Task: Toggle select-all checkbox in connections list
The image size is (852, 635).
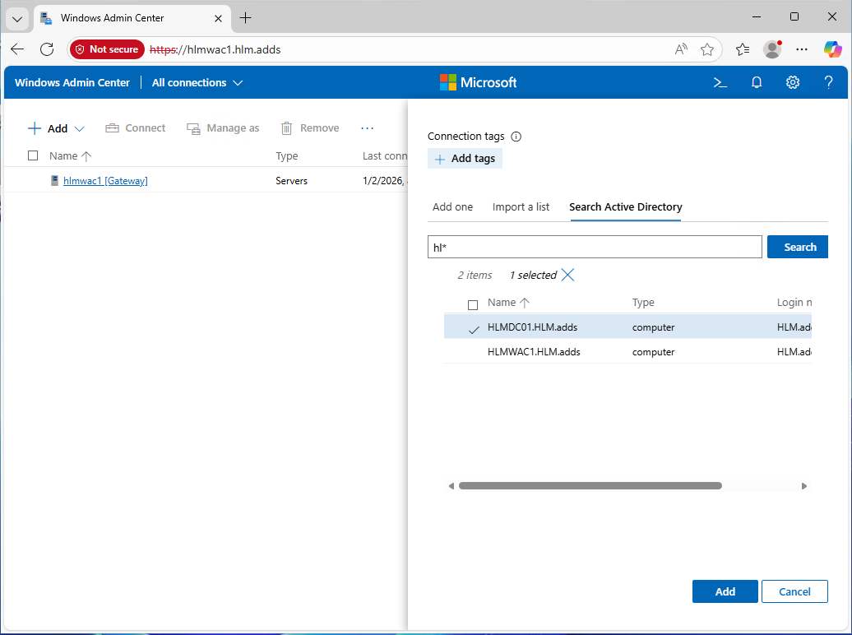Action: tap(33, 155)
